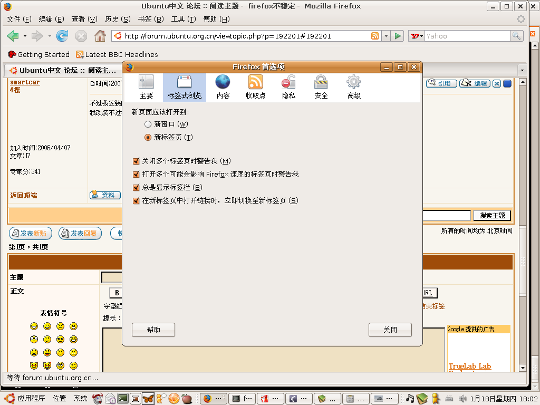Open the 系统 (System) panel menu
The image size is (540, 405).
[81, 399]
